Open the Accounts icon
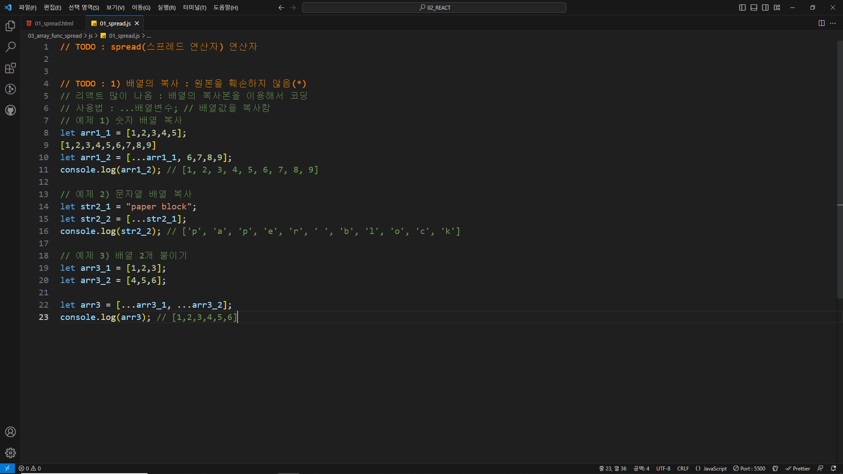 11,432
